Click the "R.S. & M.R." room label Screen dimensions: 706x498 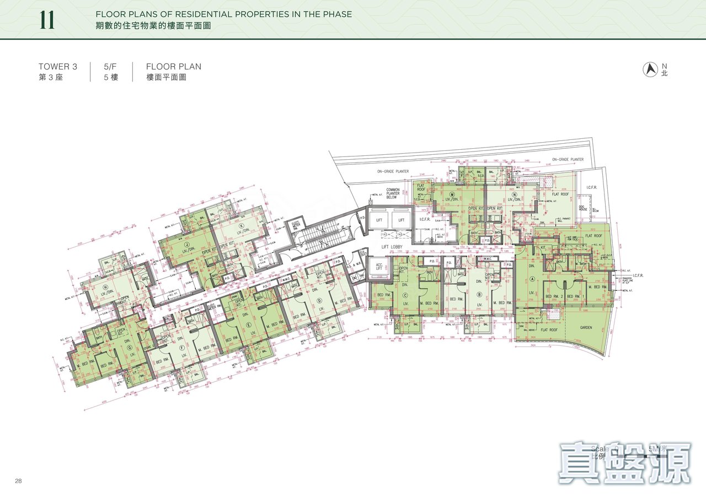pyautogui.click(x=354, y=265)
